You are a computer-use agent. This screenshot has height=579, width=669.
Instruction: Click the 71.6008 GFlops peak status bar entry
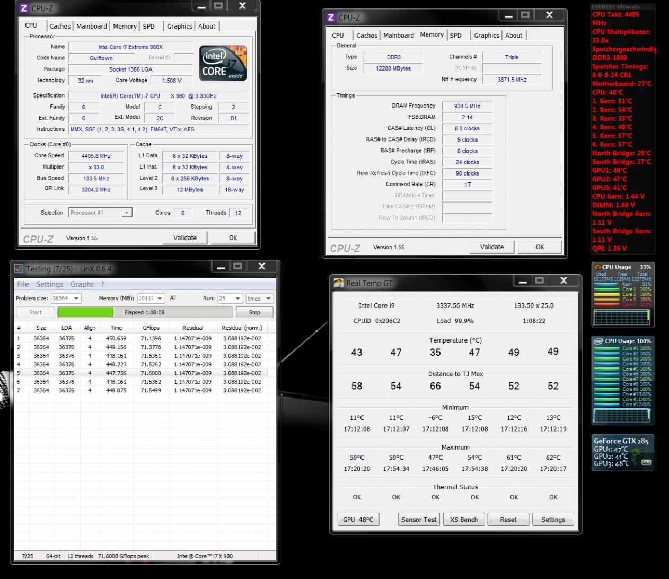point(124,556)
